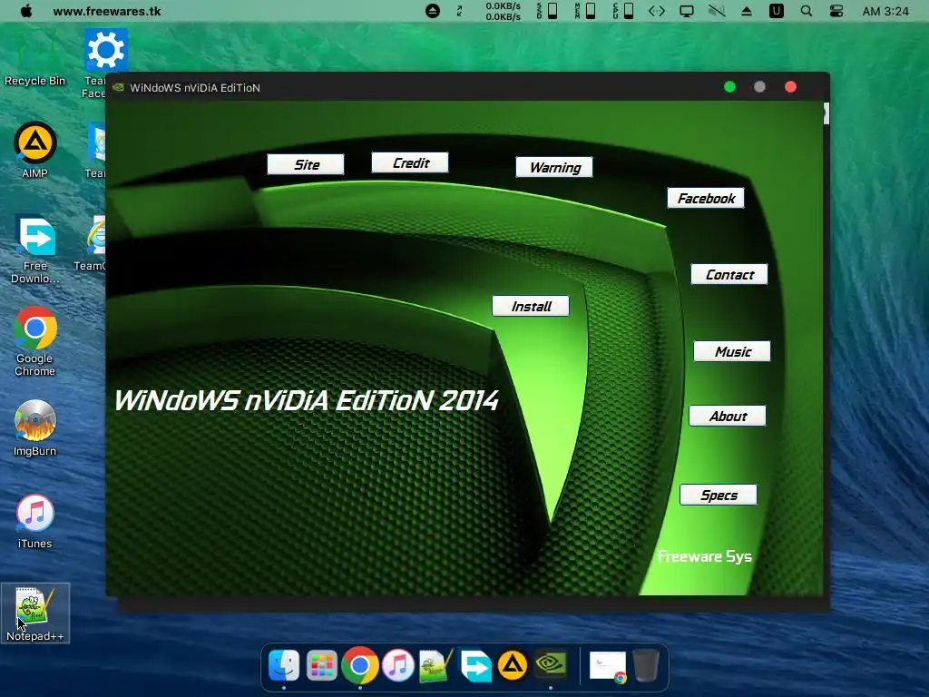Click the Facebook button

706,198
